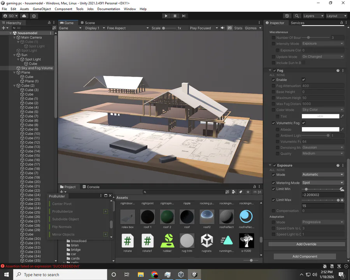Click the Play button in toolbar
Image resolution: width=350 pixels, height=280 pixels.
tap(166, 16)
